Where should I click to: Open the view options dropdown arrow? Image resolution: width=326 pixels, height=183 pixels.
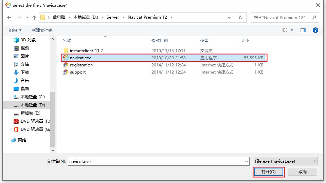tap(292, 30)
